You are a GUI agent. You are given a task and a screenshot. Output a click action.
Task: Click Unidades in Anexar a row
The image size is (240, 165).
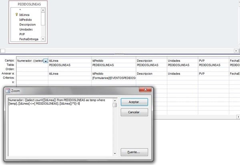[182, 74]
